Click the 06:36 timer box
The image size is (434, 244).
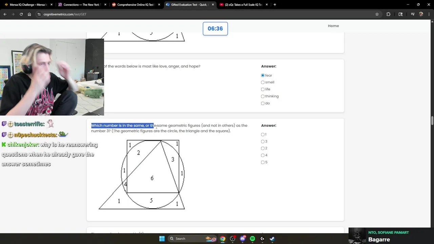[x=215, y=28]
